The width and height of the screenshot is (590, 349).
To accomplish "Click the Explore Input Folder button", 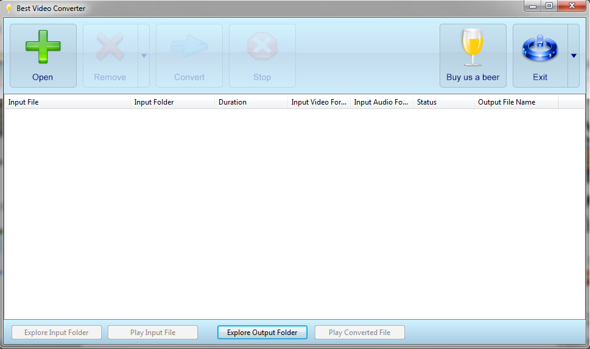I will point(57,333).
